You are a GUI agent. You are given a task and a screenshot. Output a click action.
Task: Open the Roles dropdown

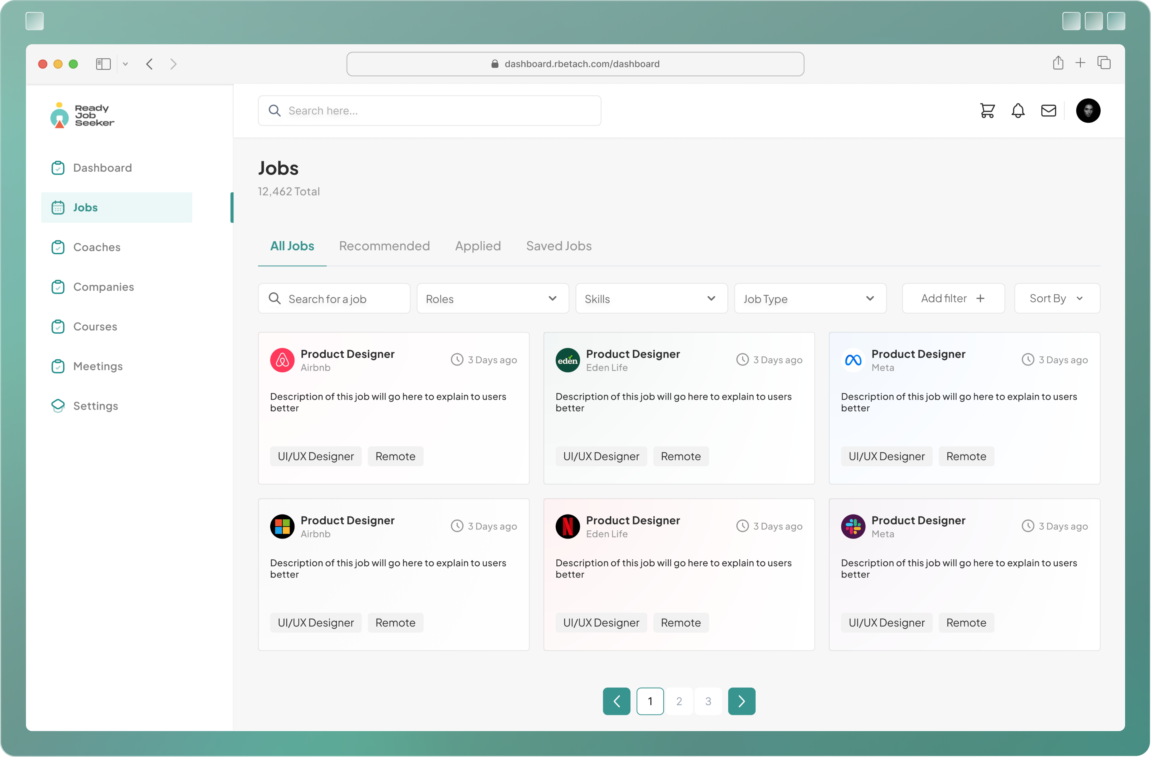point(492,298)
